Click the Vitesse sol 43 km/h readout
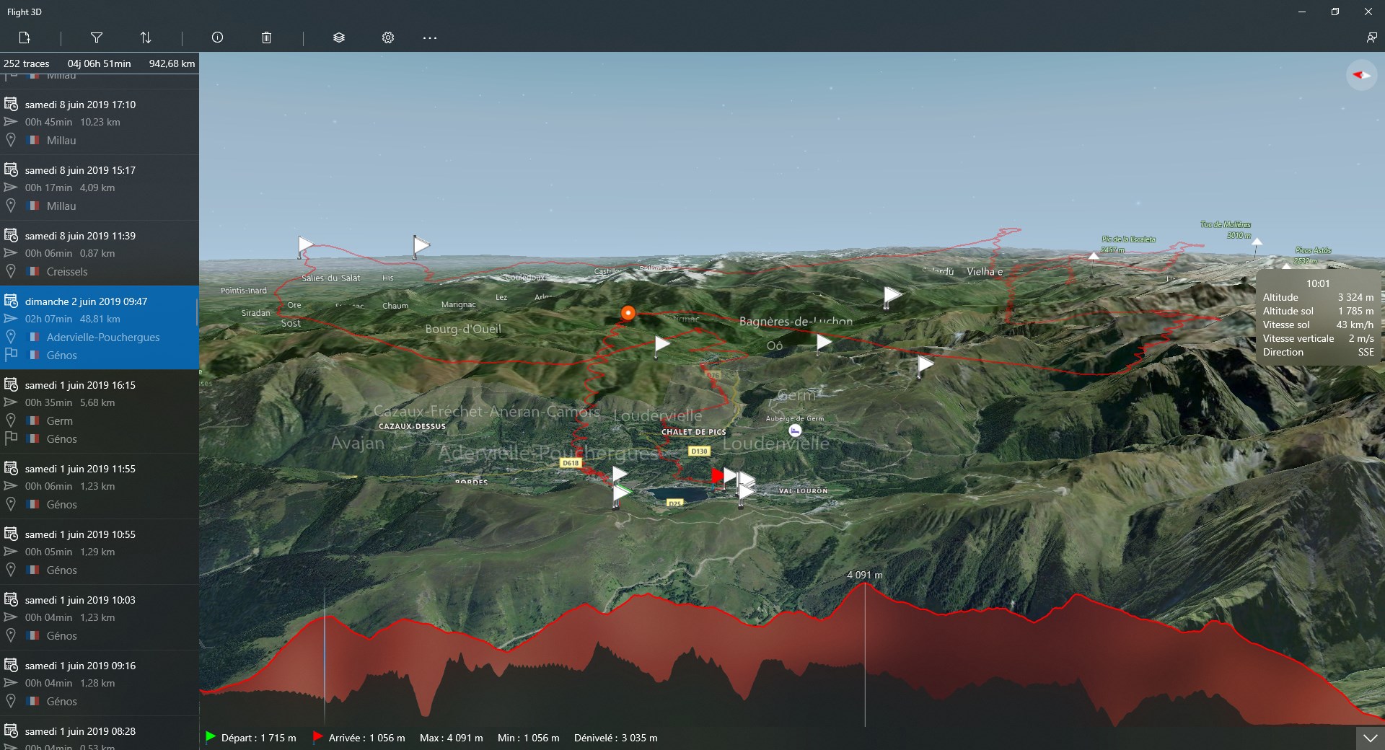The width and height of the screenshot is (1385, 750). tap(1318, 325)
